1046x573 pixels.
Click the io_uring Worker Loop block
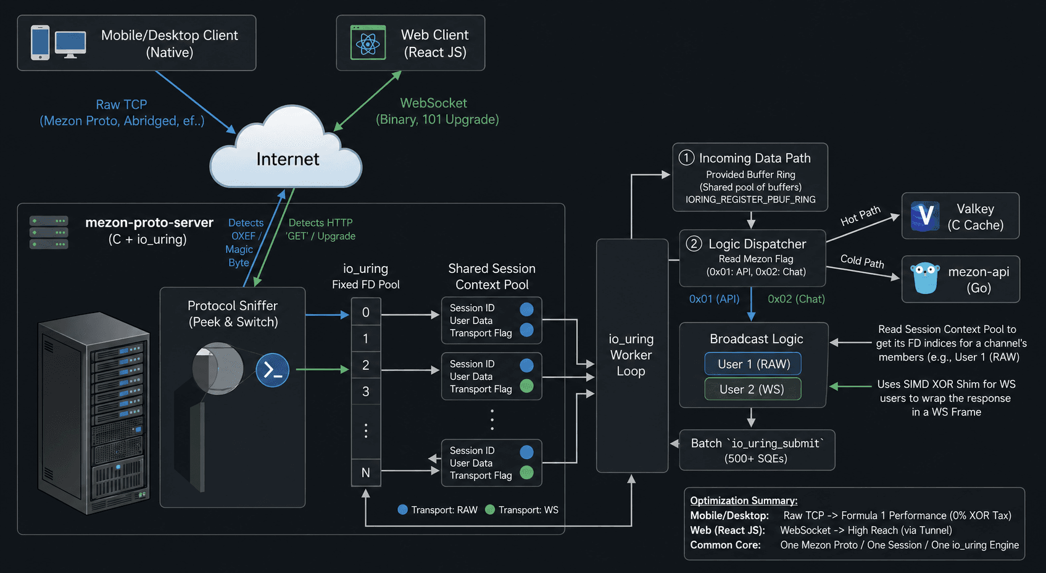[x=632, y=356]
